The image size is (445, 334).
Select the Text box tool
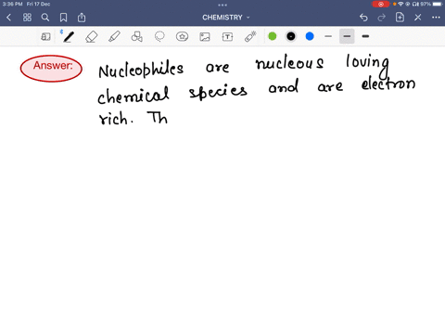pos(227,37)
